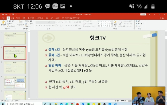
Task: Start slideshow from quick access toolbar icon
Action: click(x=13, y=14)
